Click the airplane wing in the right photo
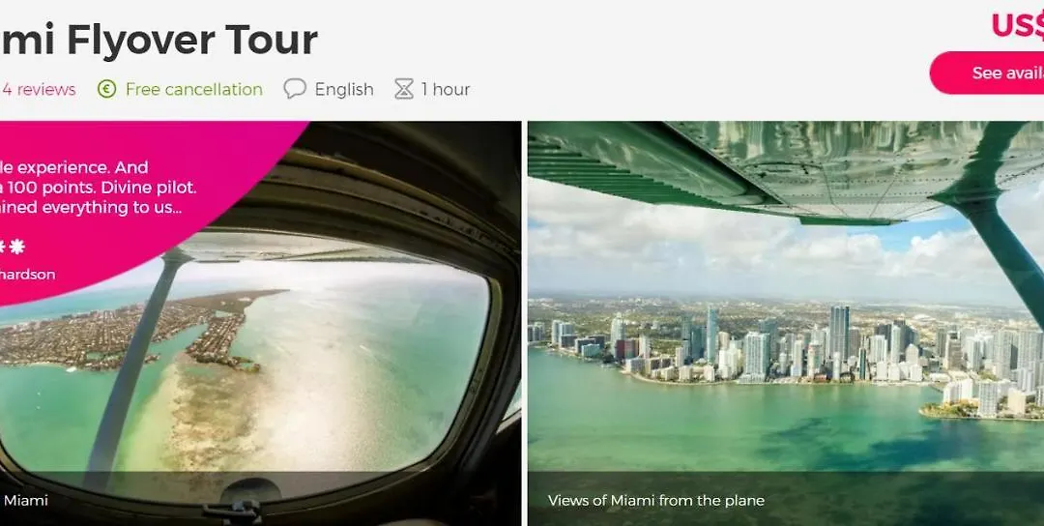 click(x=786, y=170)
